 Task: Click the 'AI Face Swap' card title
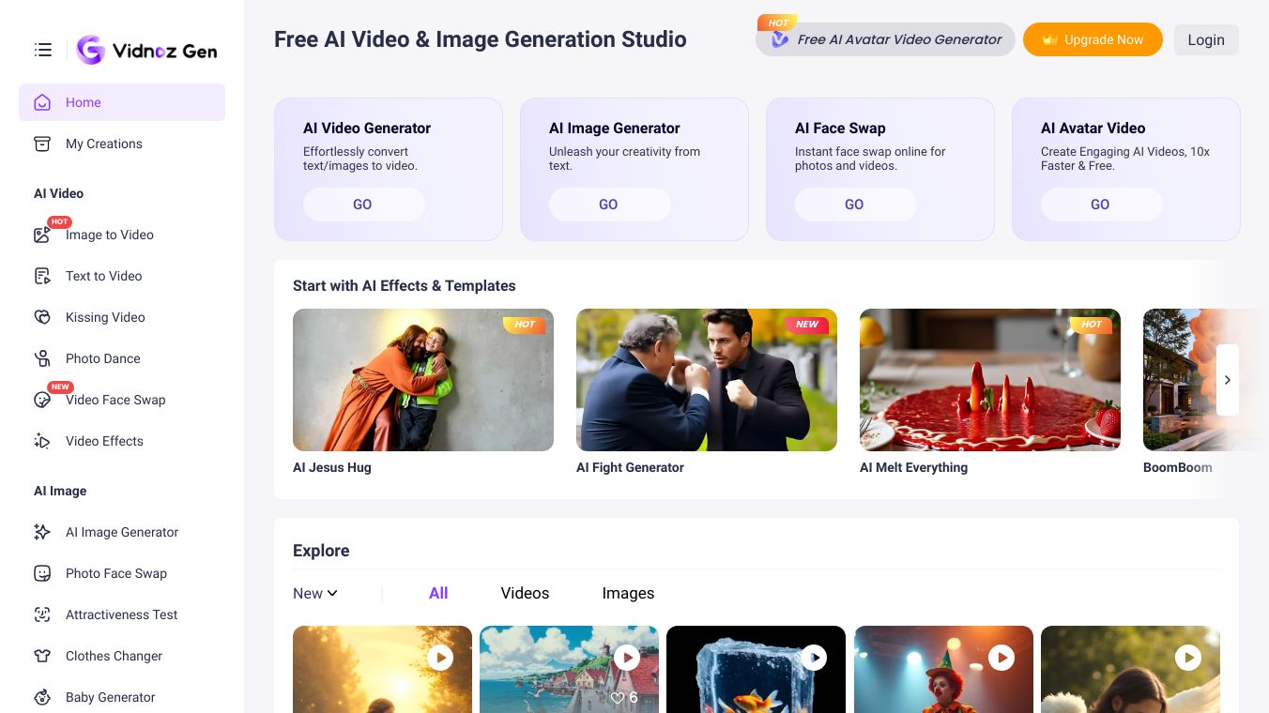pyautogui.click(x=840, y=128)
